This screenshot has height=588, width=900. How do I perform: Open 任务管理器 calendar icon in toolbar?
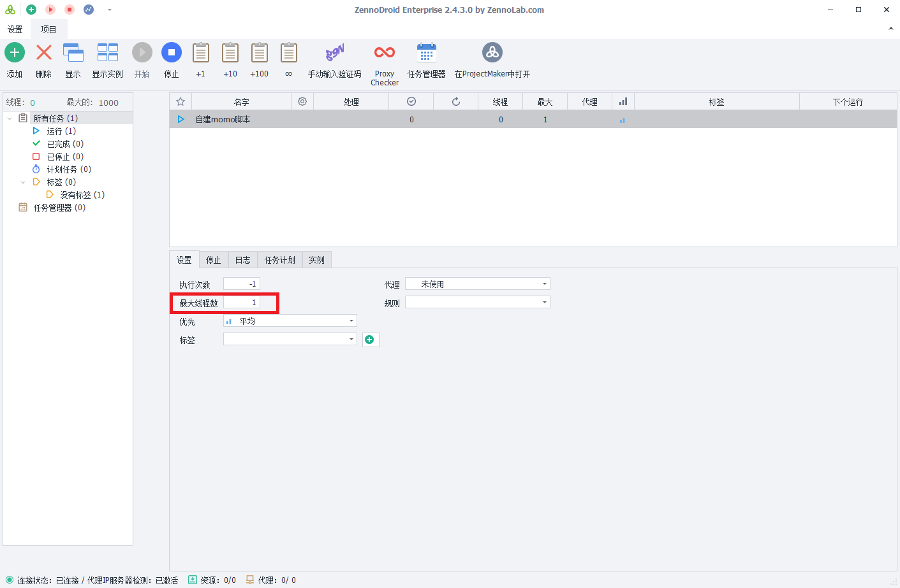(x=427, y=52)
